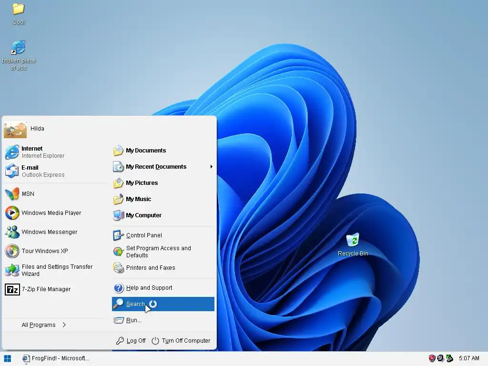
Task: Open Help and Support
Action: coord(163,288)
